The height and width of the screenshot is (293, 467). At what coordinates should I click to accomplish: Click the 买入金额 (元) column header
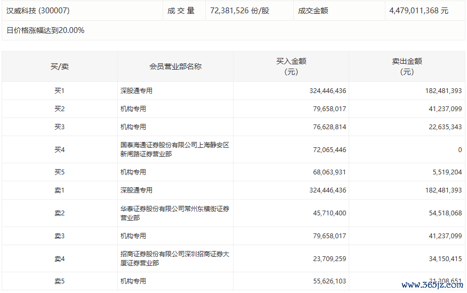point(291,66)
